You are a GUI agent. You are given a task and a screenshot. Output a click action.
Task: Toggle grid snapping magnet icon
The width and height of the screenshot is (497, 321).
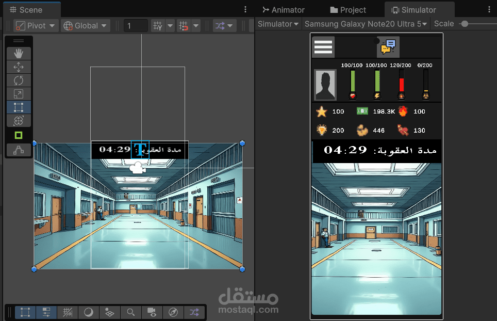click(184, 26)
